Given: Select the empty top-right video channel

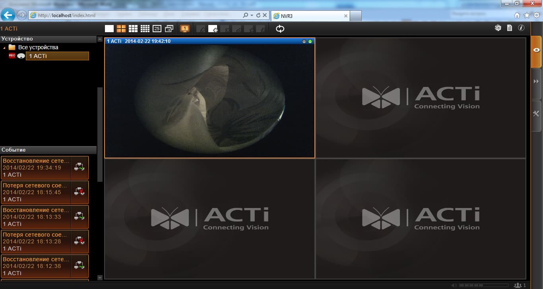Looking at the screenshot, I should click(421, 98).
